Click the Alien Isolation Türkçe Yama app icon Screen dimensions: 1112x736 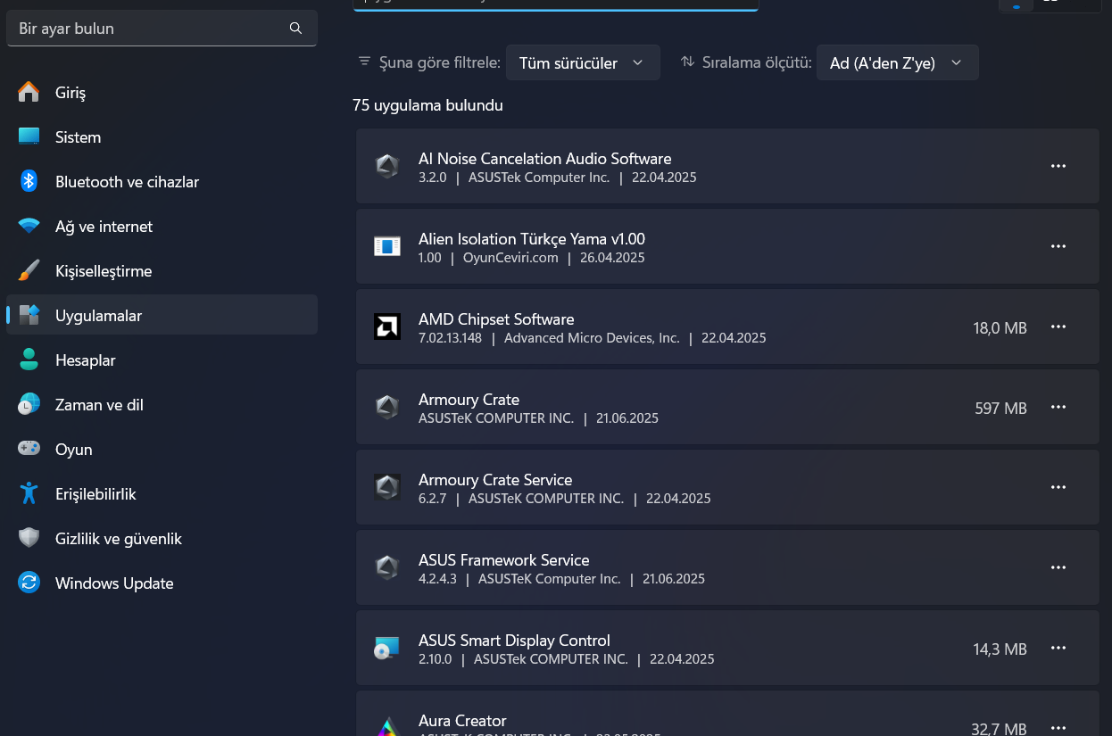tap(386, 246)
